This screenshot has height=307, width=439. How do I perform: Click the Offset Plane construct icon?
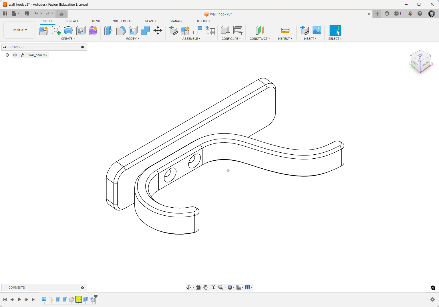point(260,30)
